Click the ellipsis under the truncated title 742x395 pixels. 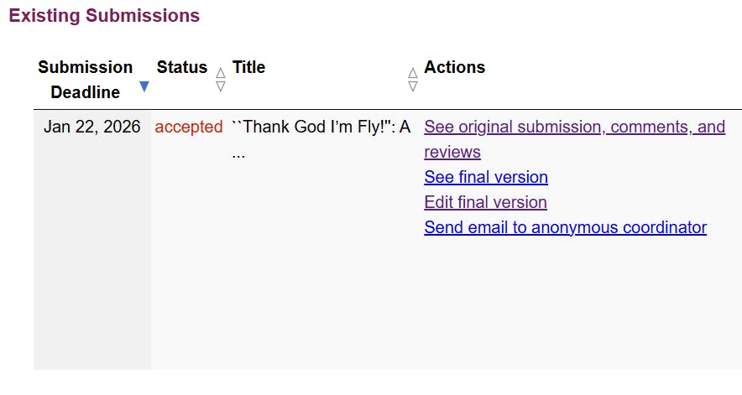[238, 153]
